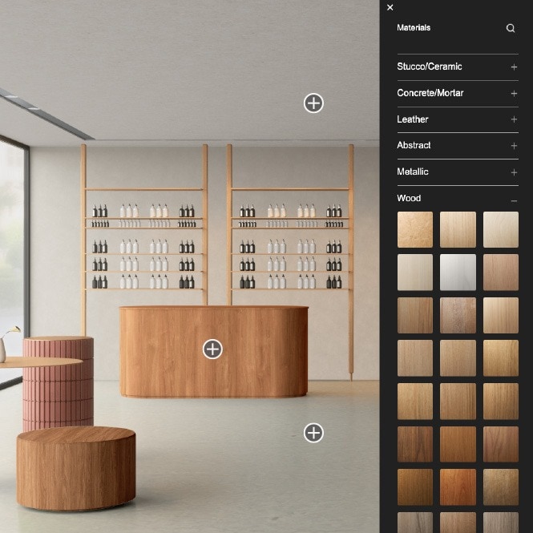Viewport: 533px width, 533px height.
Task: Select wood swatch row 1, middle column
Action: [458, 229]
